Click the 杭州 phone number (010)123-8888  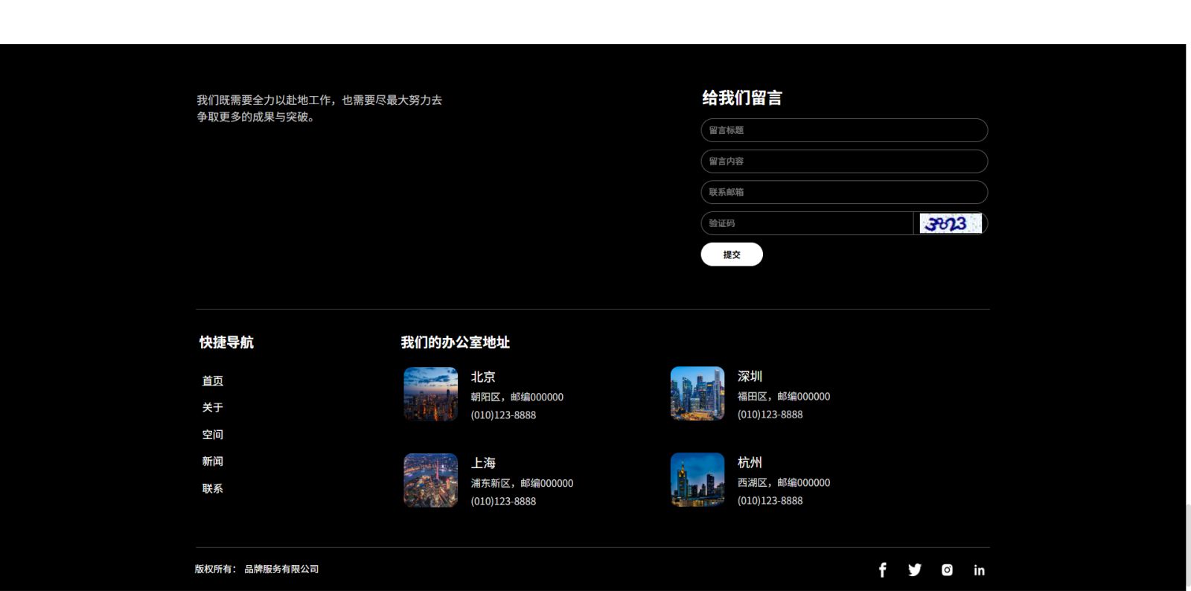pos(770,501)
